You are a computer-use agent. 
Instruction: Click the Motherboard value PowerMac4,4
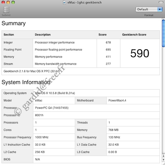point(117,100)
